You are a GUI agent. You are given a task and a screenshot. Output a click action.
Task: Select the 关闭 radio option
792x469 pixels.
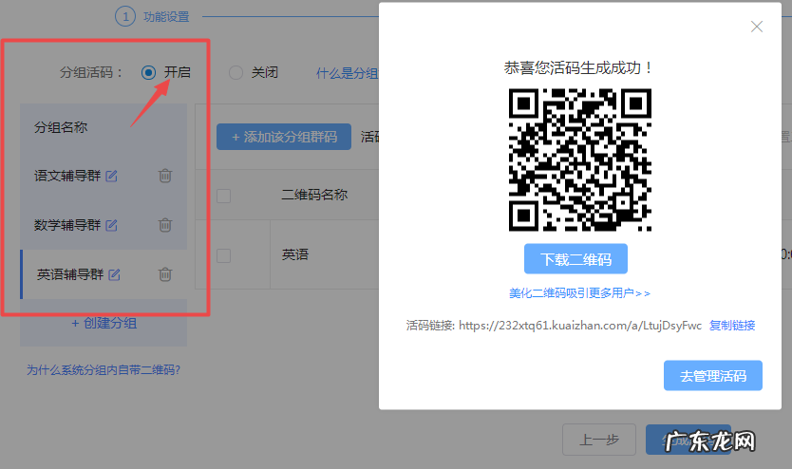coord(236,73)
